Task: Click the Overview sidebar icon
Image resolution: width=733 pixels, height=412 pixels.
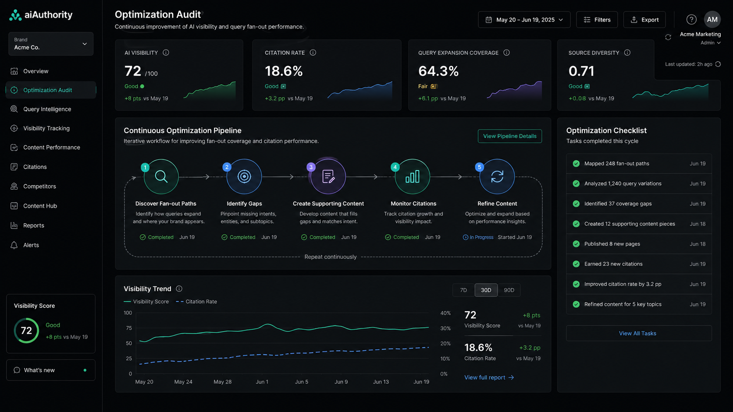Action: (x=14, y=71)
